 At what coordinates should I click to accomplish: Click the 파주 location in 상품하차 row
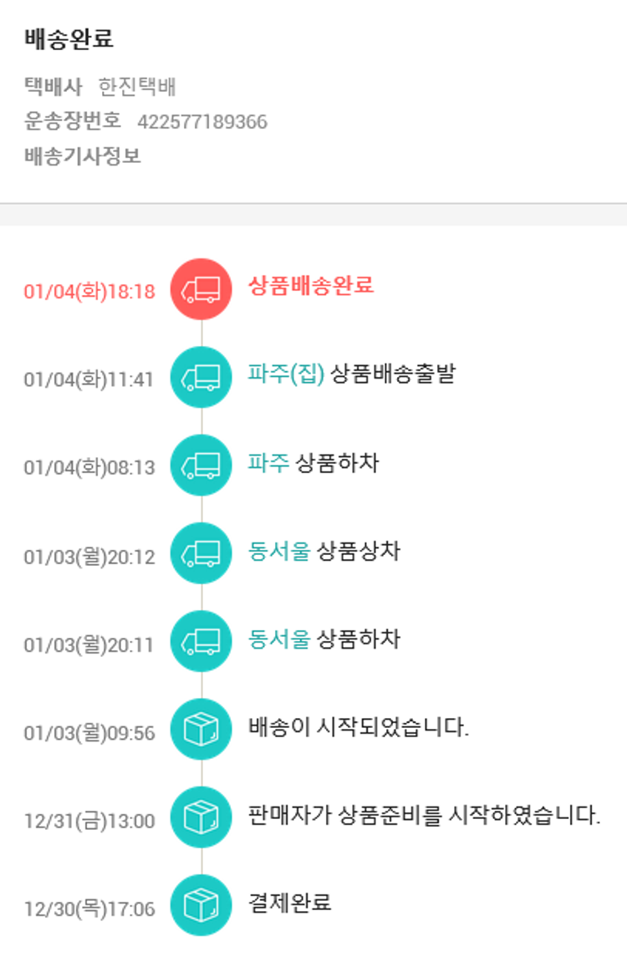[268, 462]
